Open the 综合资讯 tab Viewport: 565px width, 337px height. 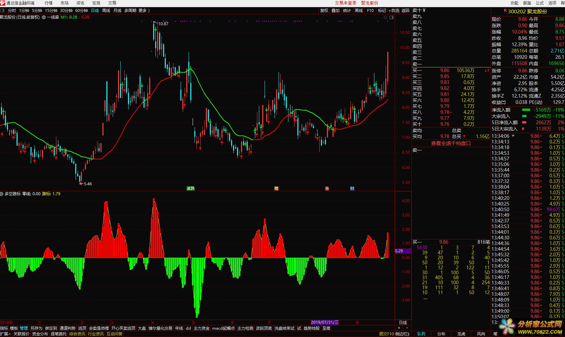pos(77,334)
